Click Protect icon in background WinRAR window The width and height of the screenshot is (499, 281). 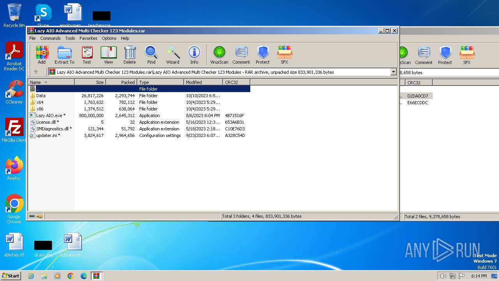coord(445,55)
